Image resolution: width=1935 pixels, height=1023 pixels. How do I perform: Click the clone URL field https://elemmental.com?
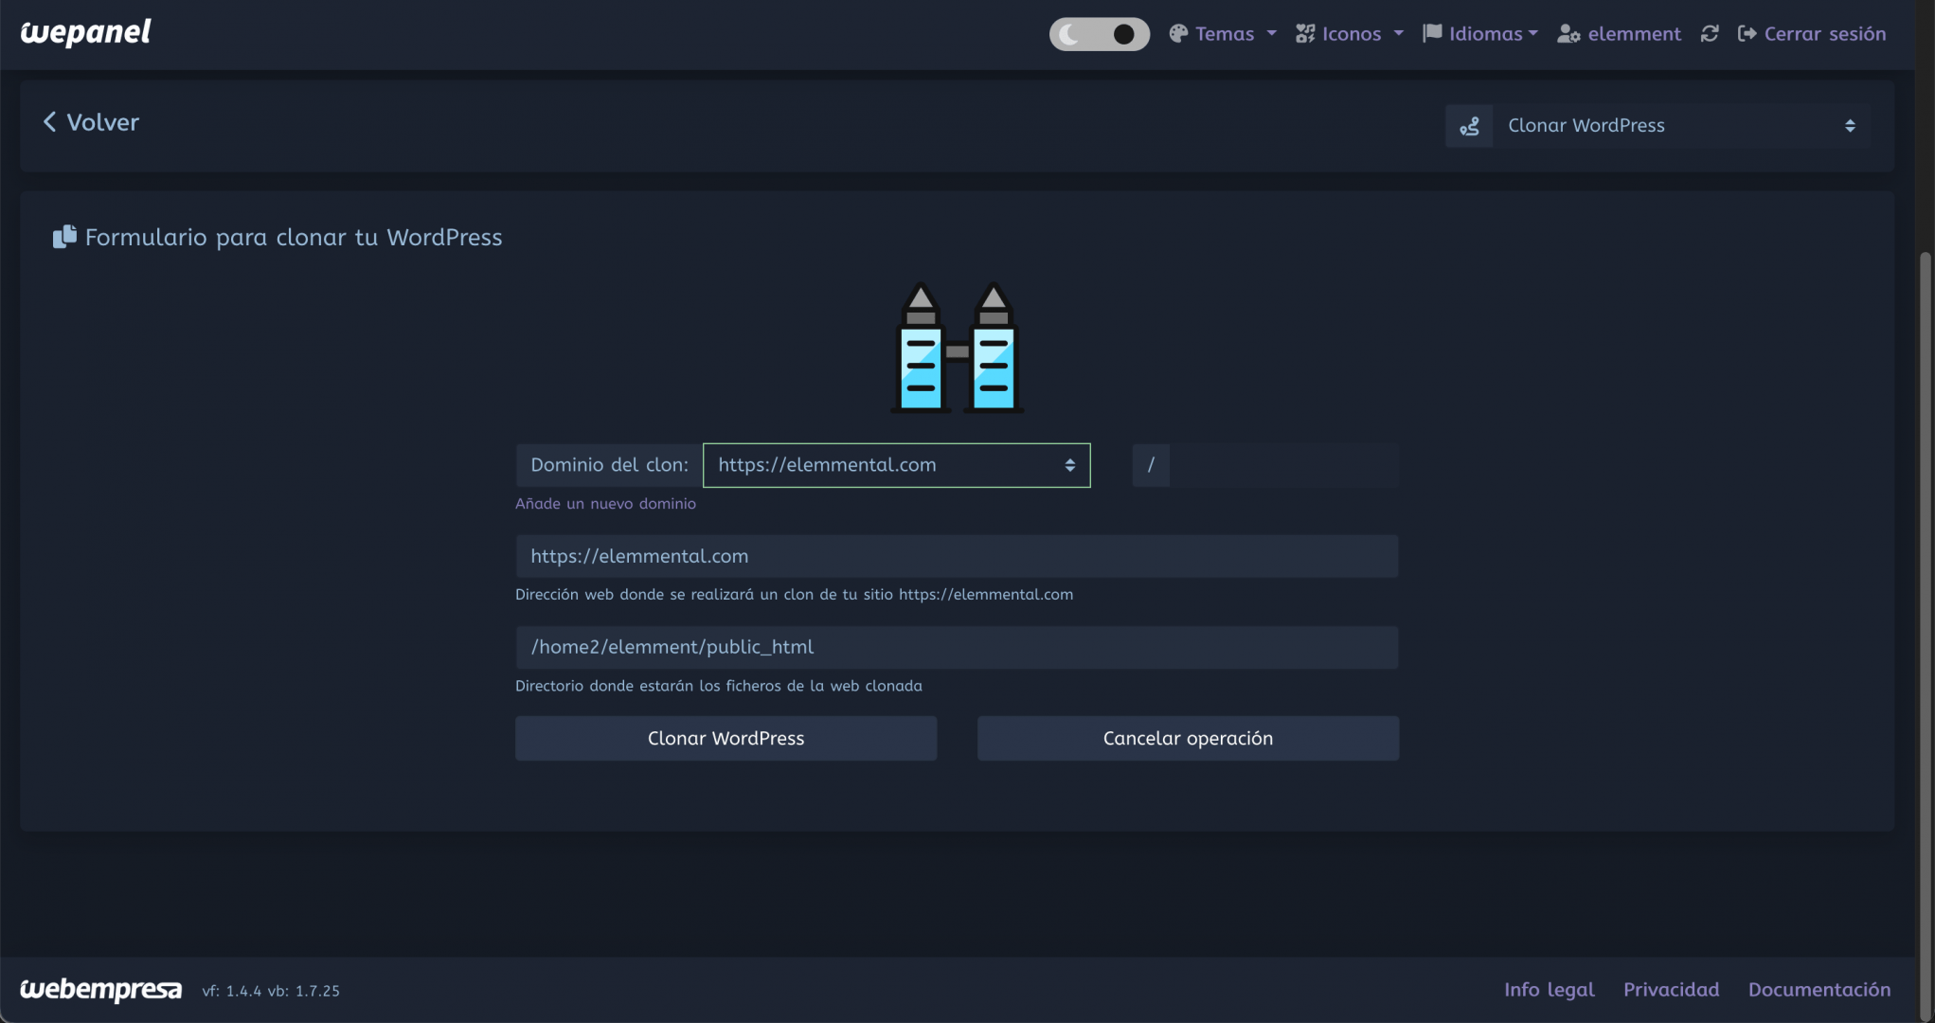(957, 556)
